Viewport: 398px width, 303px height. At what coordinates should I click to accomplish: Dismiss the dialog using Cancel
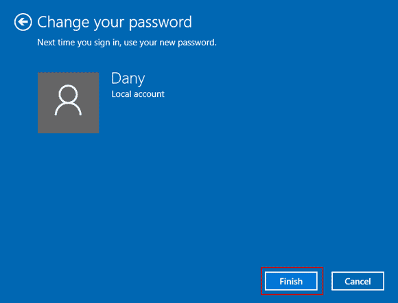coord(358,281)
